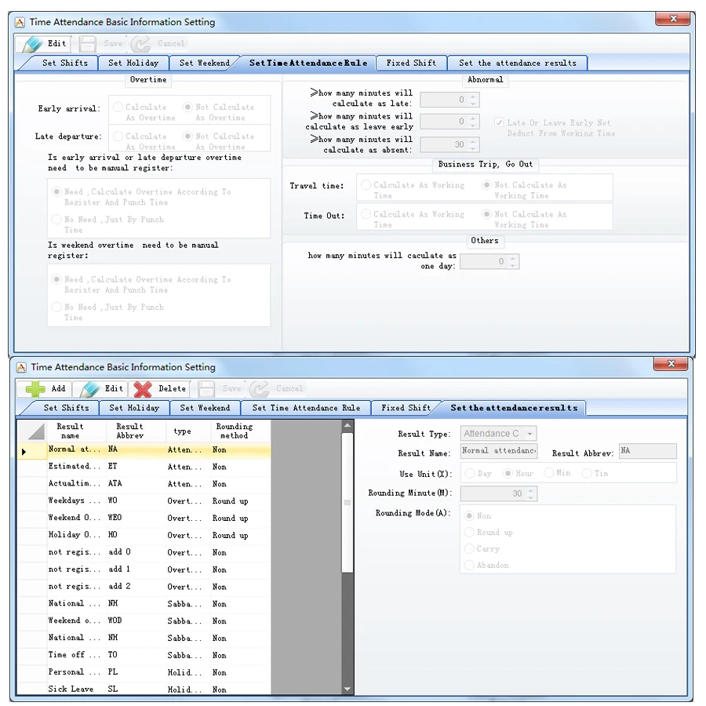Switch to Set Time Attendance Rule tab in bottom window
706x706 pixels.
point(306,408)
